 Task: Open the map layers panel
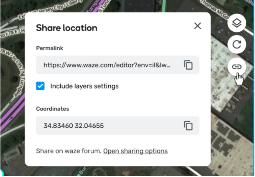[x=237, y=23]
